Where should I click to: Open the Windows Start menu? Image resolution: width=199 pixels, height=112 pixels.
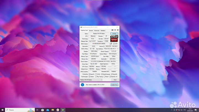click(2, 110)
